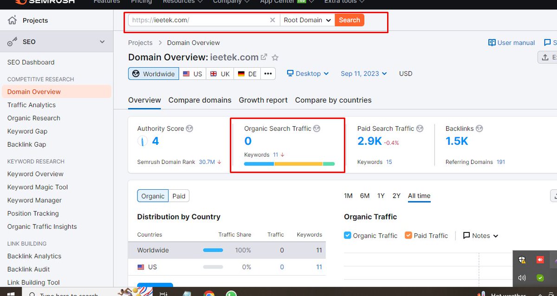
Task: Select the Organic toggle button
Action: point(153,196)
